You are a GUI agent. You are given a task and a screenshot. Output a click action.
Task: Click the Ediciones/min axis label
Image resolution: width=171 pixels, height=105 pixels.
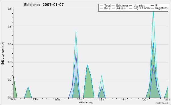pos(3,53)
